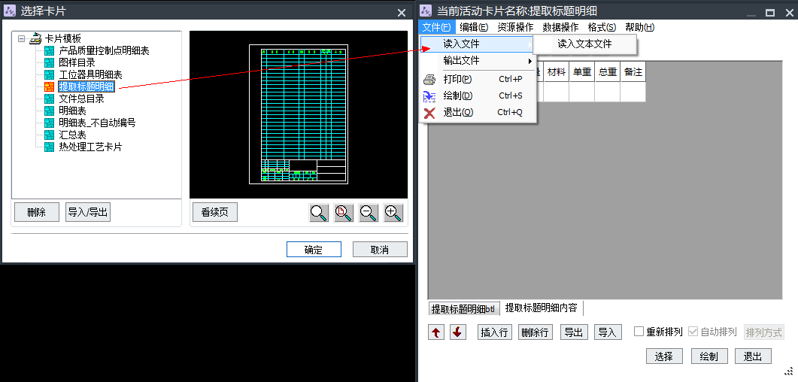Click the red up arrow button
Image resolution: width=798 pixels, height=382 pixels.
click(435, 332)
